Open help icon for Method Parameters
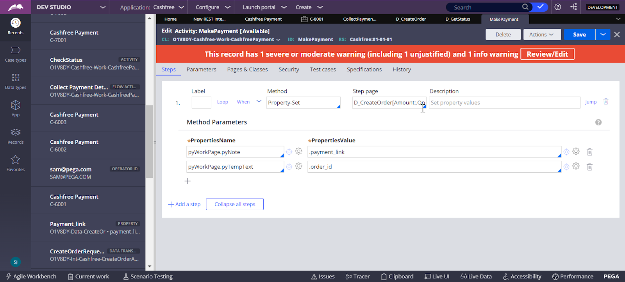The image size is (625, 282). (x=598, y=122)
